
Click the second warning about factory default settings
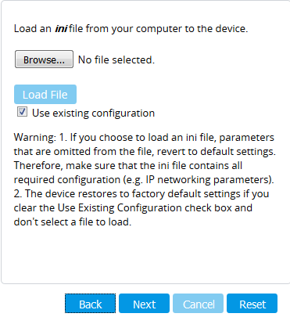click(141, 207)
